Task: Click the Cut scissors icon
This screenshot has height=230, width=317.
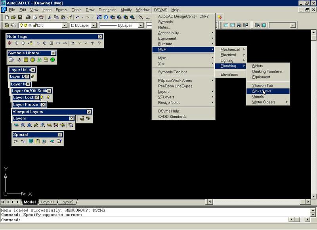Action: pos(50,17)
